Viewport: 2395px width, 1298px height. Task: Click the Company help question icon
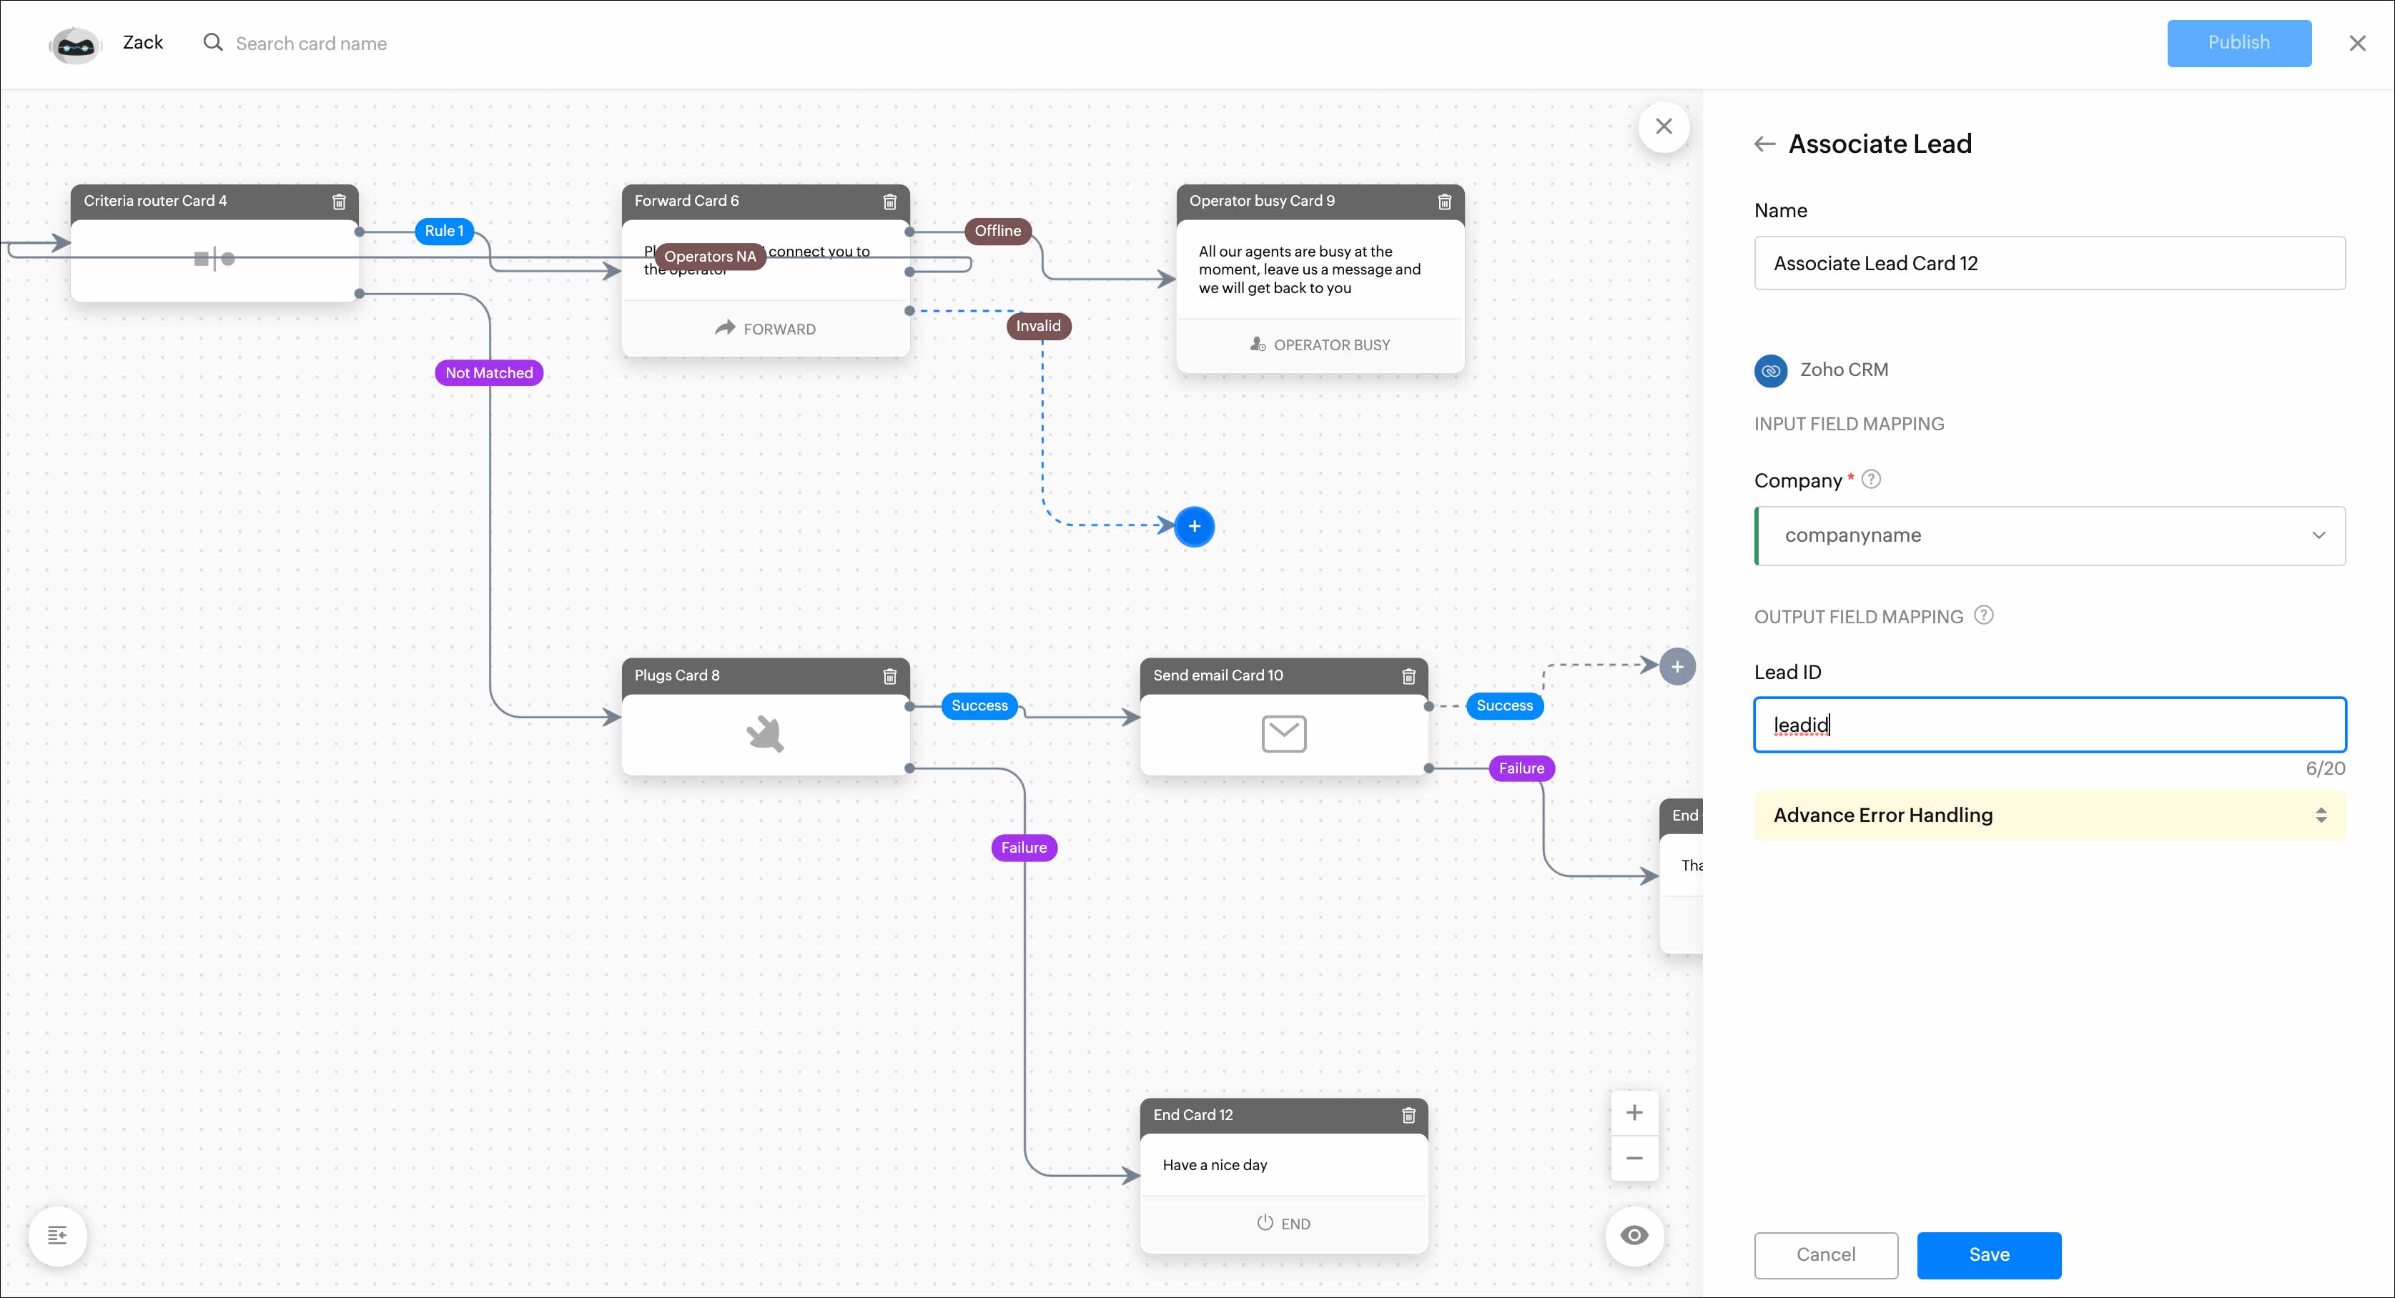pyautogui.click(x=1872, y=480)
